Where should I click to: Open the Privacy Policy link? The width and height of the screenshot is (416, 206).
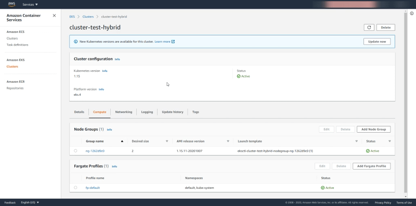coord(383,202)
